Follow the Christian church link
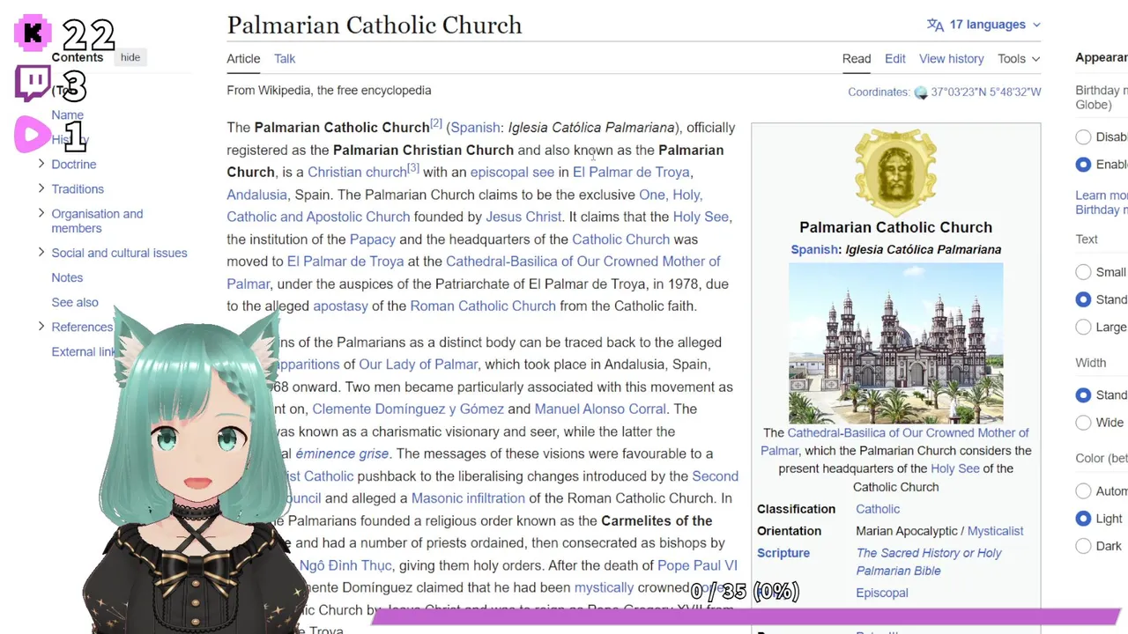Screen dimensions: 1128x634 click(x=357, y=173)
